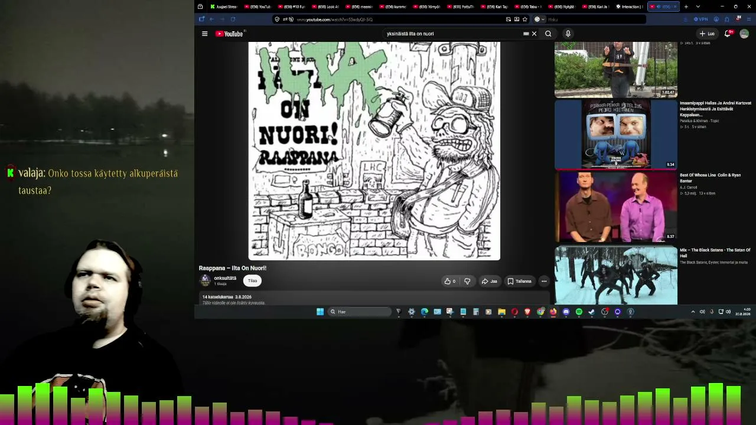Open the YouTube account avatar menu
756x425 pixels.
tap(744, 34)
